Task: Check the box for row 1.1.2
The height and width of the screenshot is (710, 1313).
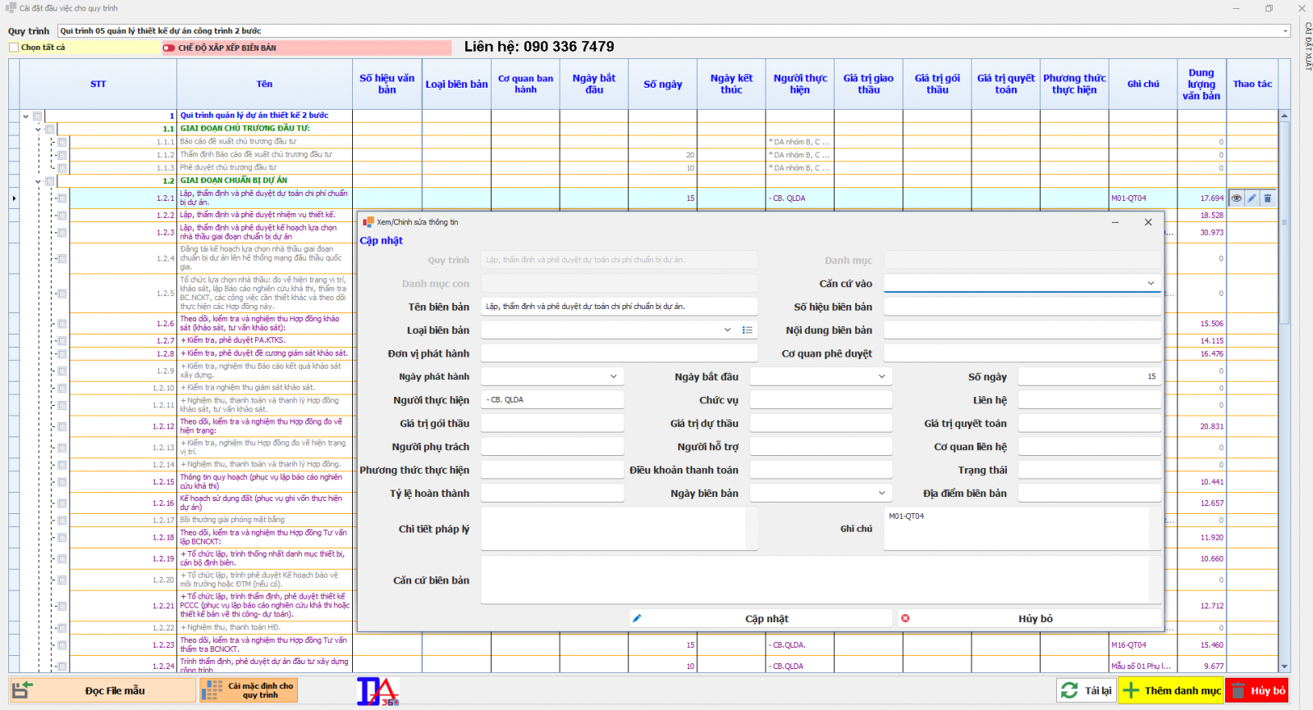Action: coord(62,156)
